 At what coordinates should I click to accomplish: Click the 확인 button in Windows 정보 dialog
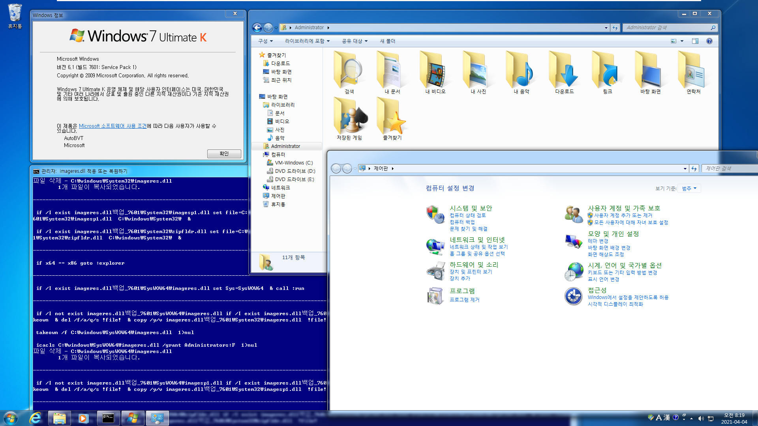[224, 154]
